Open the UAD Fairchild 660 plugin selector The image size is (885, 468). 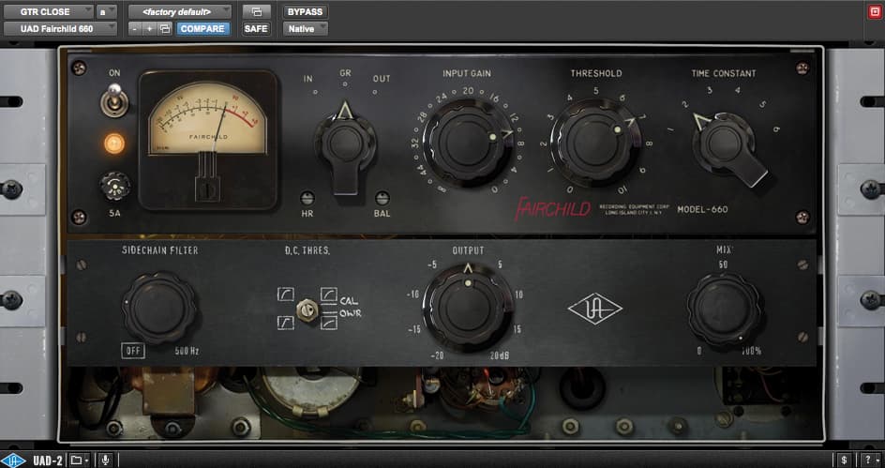coord(60,28)
